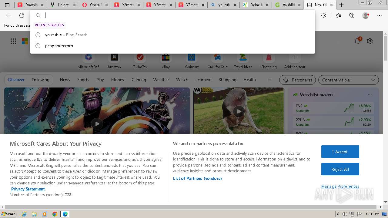Click the Personalize button
This screenshot has width=388, height=218.
tap(297, 80)
